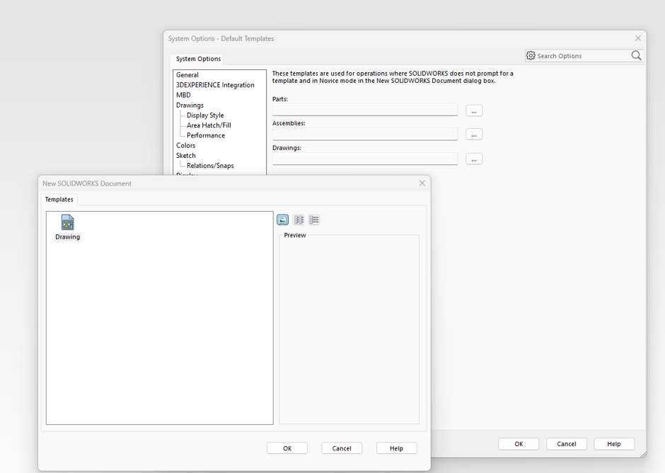Click Cancel in System Options window
This screenshot has width=665, height=473.
click(566, 444)
